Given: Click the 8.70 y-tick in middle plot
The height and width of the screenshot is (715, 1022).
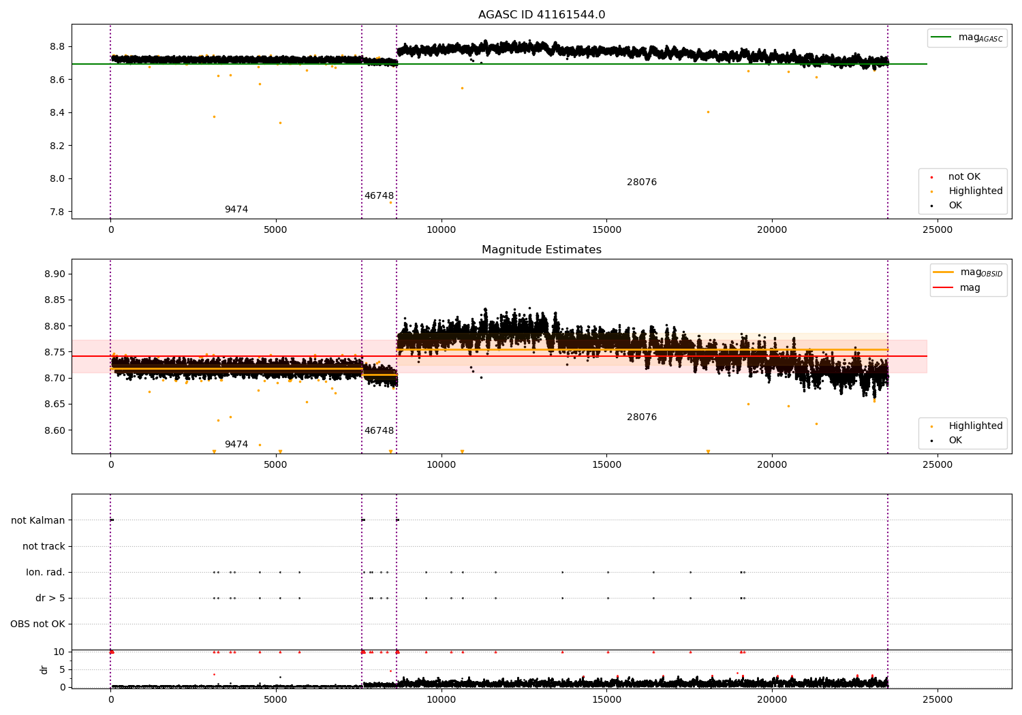Looking at the screenshot, I should coord(55,379).
